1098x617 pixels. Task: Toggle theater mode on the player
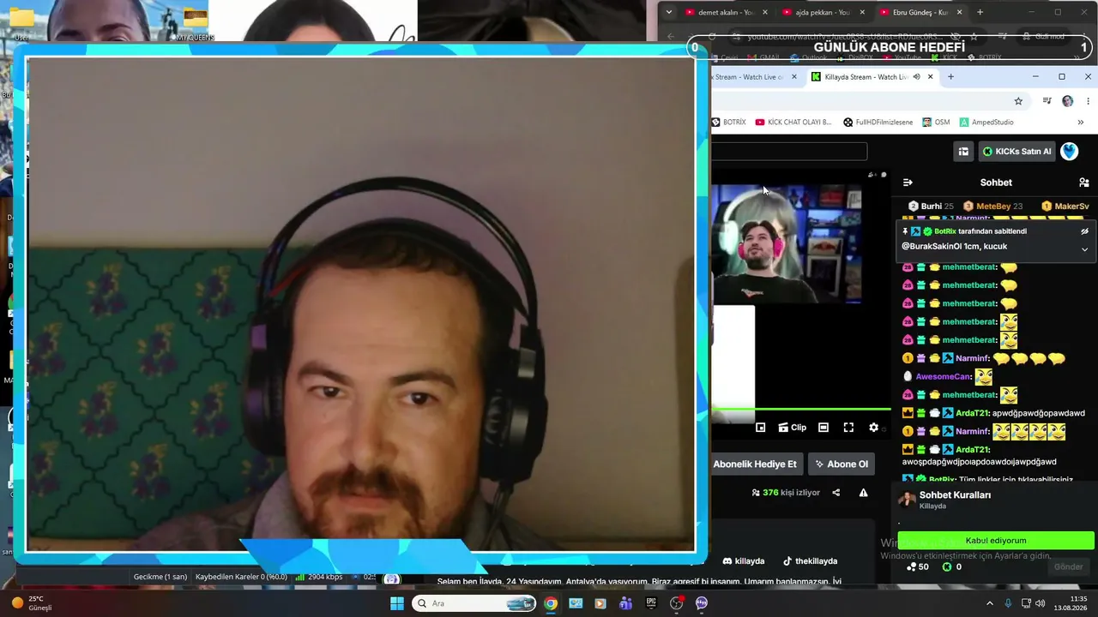[x=823, y=428]
